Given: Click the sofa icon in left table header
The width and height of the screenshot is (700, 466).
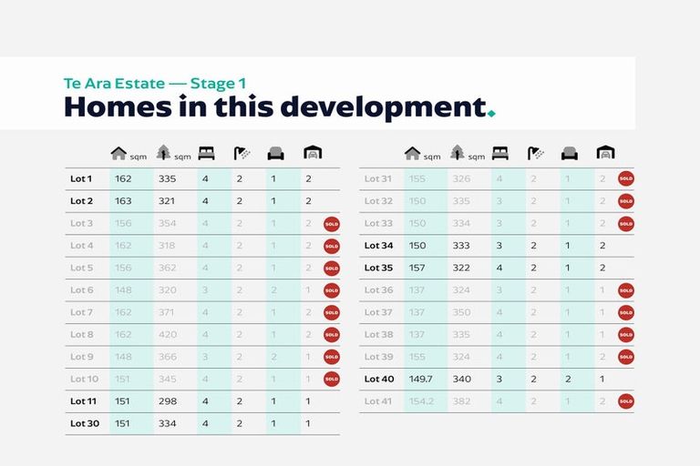Looking at the screenshot, I should click(275, 153).
